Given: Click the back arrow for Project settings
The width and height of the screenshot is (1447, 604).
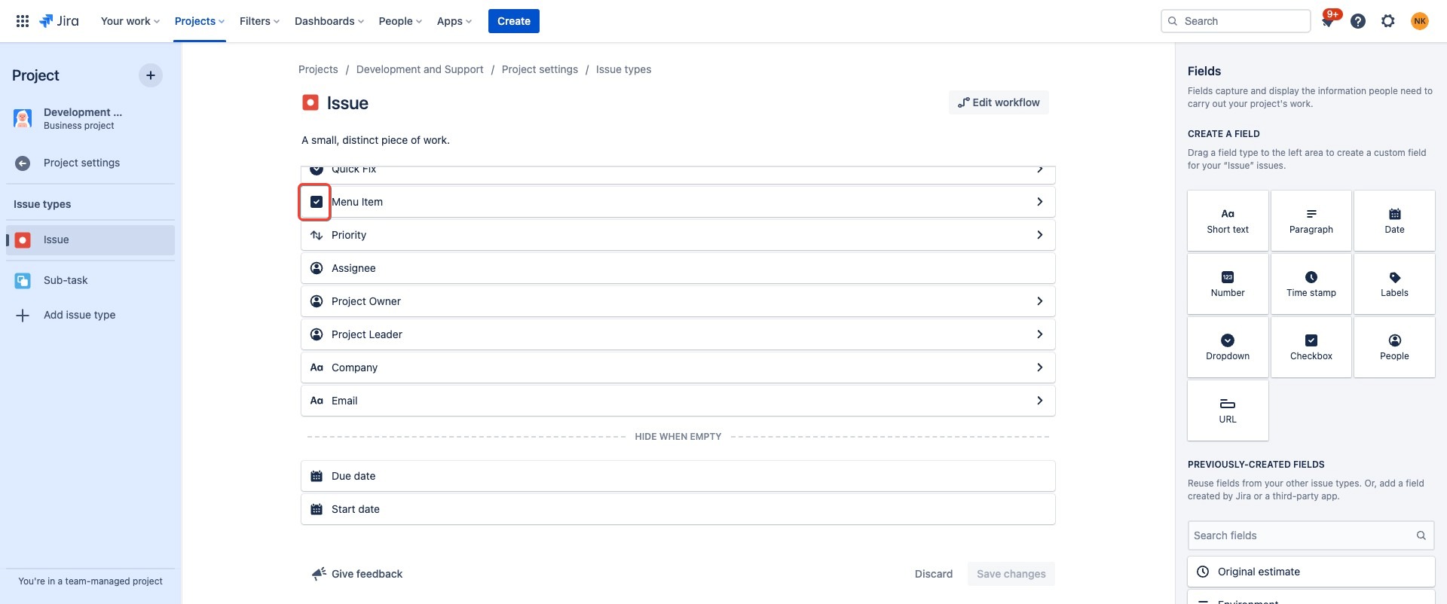Looking at the screenshot, I should (x=23, y=163).
